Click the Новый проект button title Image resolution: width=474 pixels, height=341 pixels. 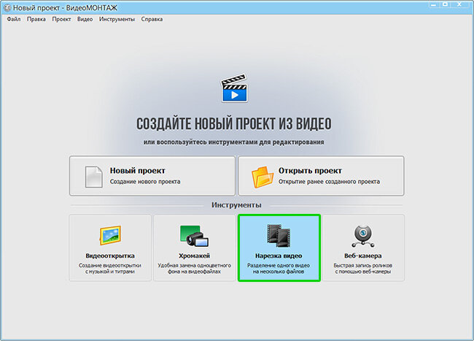[x=138, y=171]
